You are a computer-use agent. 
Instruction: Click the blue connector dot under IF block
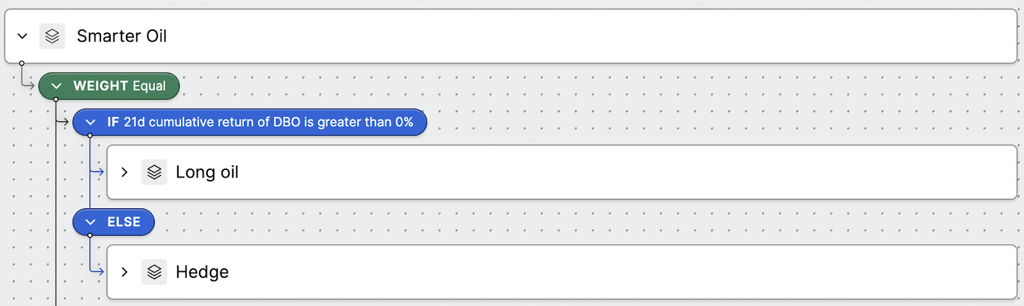90,135
